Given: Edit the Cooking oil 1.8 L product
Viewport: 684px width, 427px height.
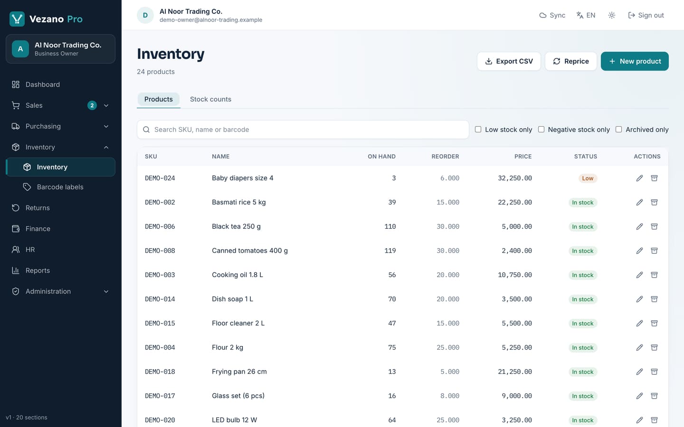Looking at the screenshot, I should pyautogui.click(x=639, y=275).
